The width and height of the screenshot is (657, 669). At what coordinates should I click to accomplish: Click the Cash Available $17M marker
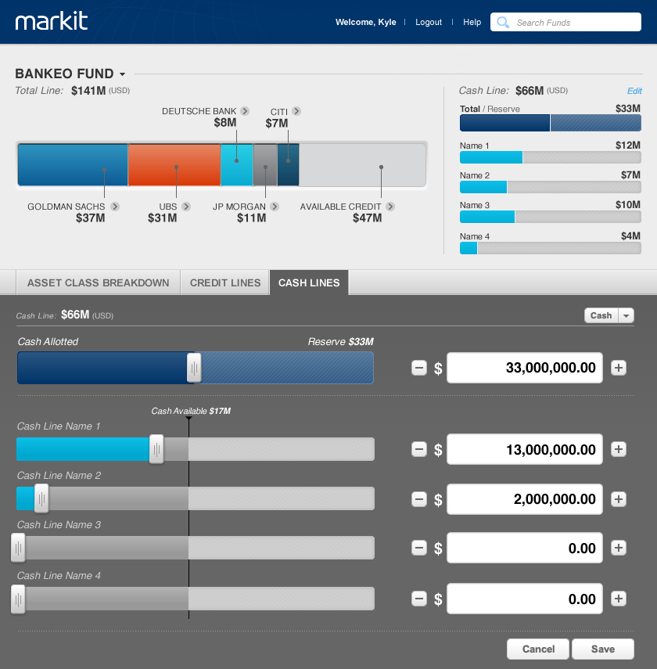click(x=191, y=411)
